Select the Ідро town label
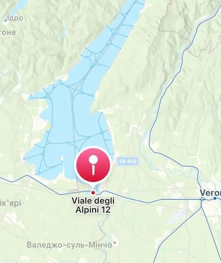The width and height of the screenshot is (221, 263). tap(15, 18)
